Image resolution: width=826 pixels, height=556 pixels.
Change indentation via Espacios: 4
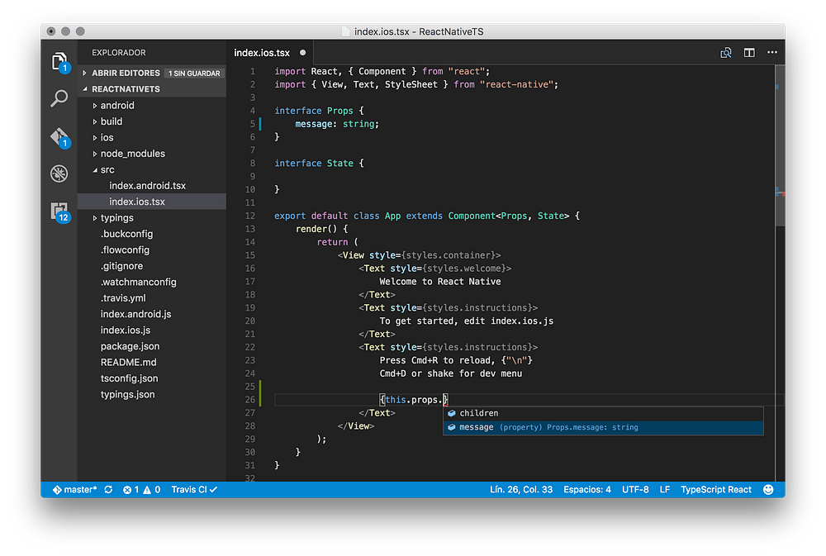click(586, 490)
